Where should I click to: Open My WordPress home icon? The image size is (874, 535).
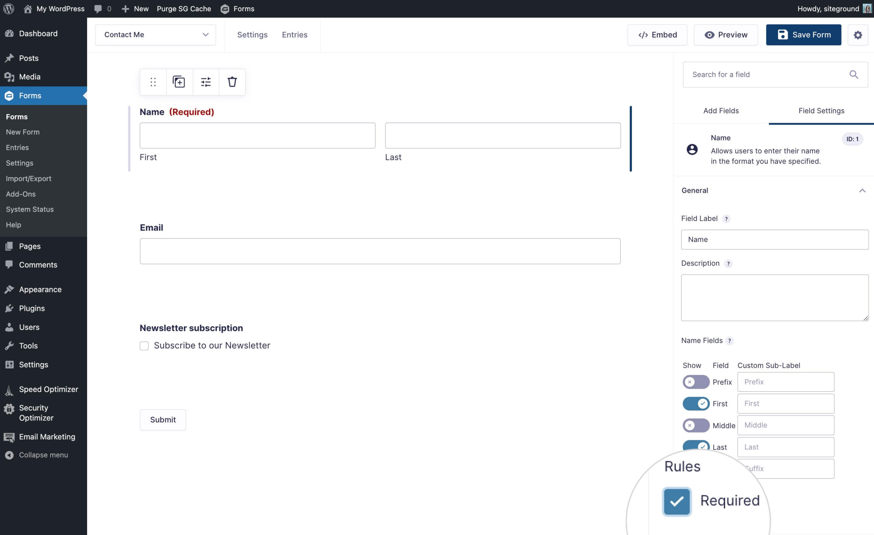(28, 9)
